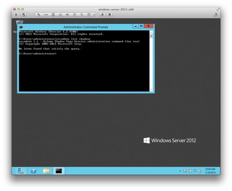Open the Command Prompt system menu icon

click(x=21, y=27)
